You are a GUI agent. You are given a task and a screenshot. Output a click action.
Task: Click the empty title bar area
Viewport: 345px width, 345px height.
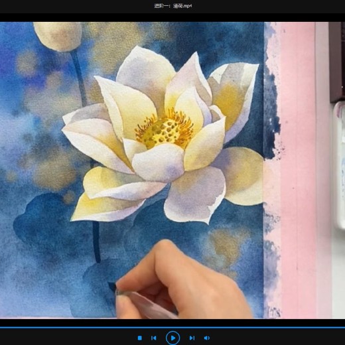tap(66, 6)
